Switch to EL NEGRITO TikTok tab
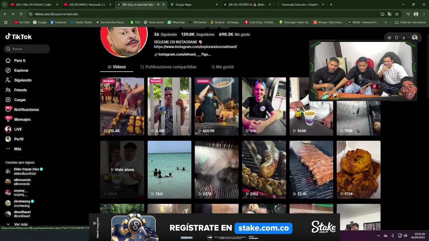The image size is (429, 241). (x=247, y=5)
